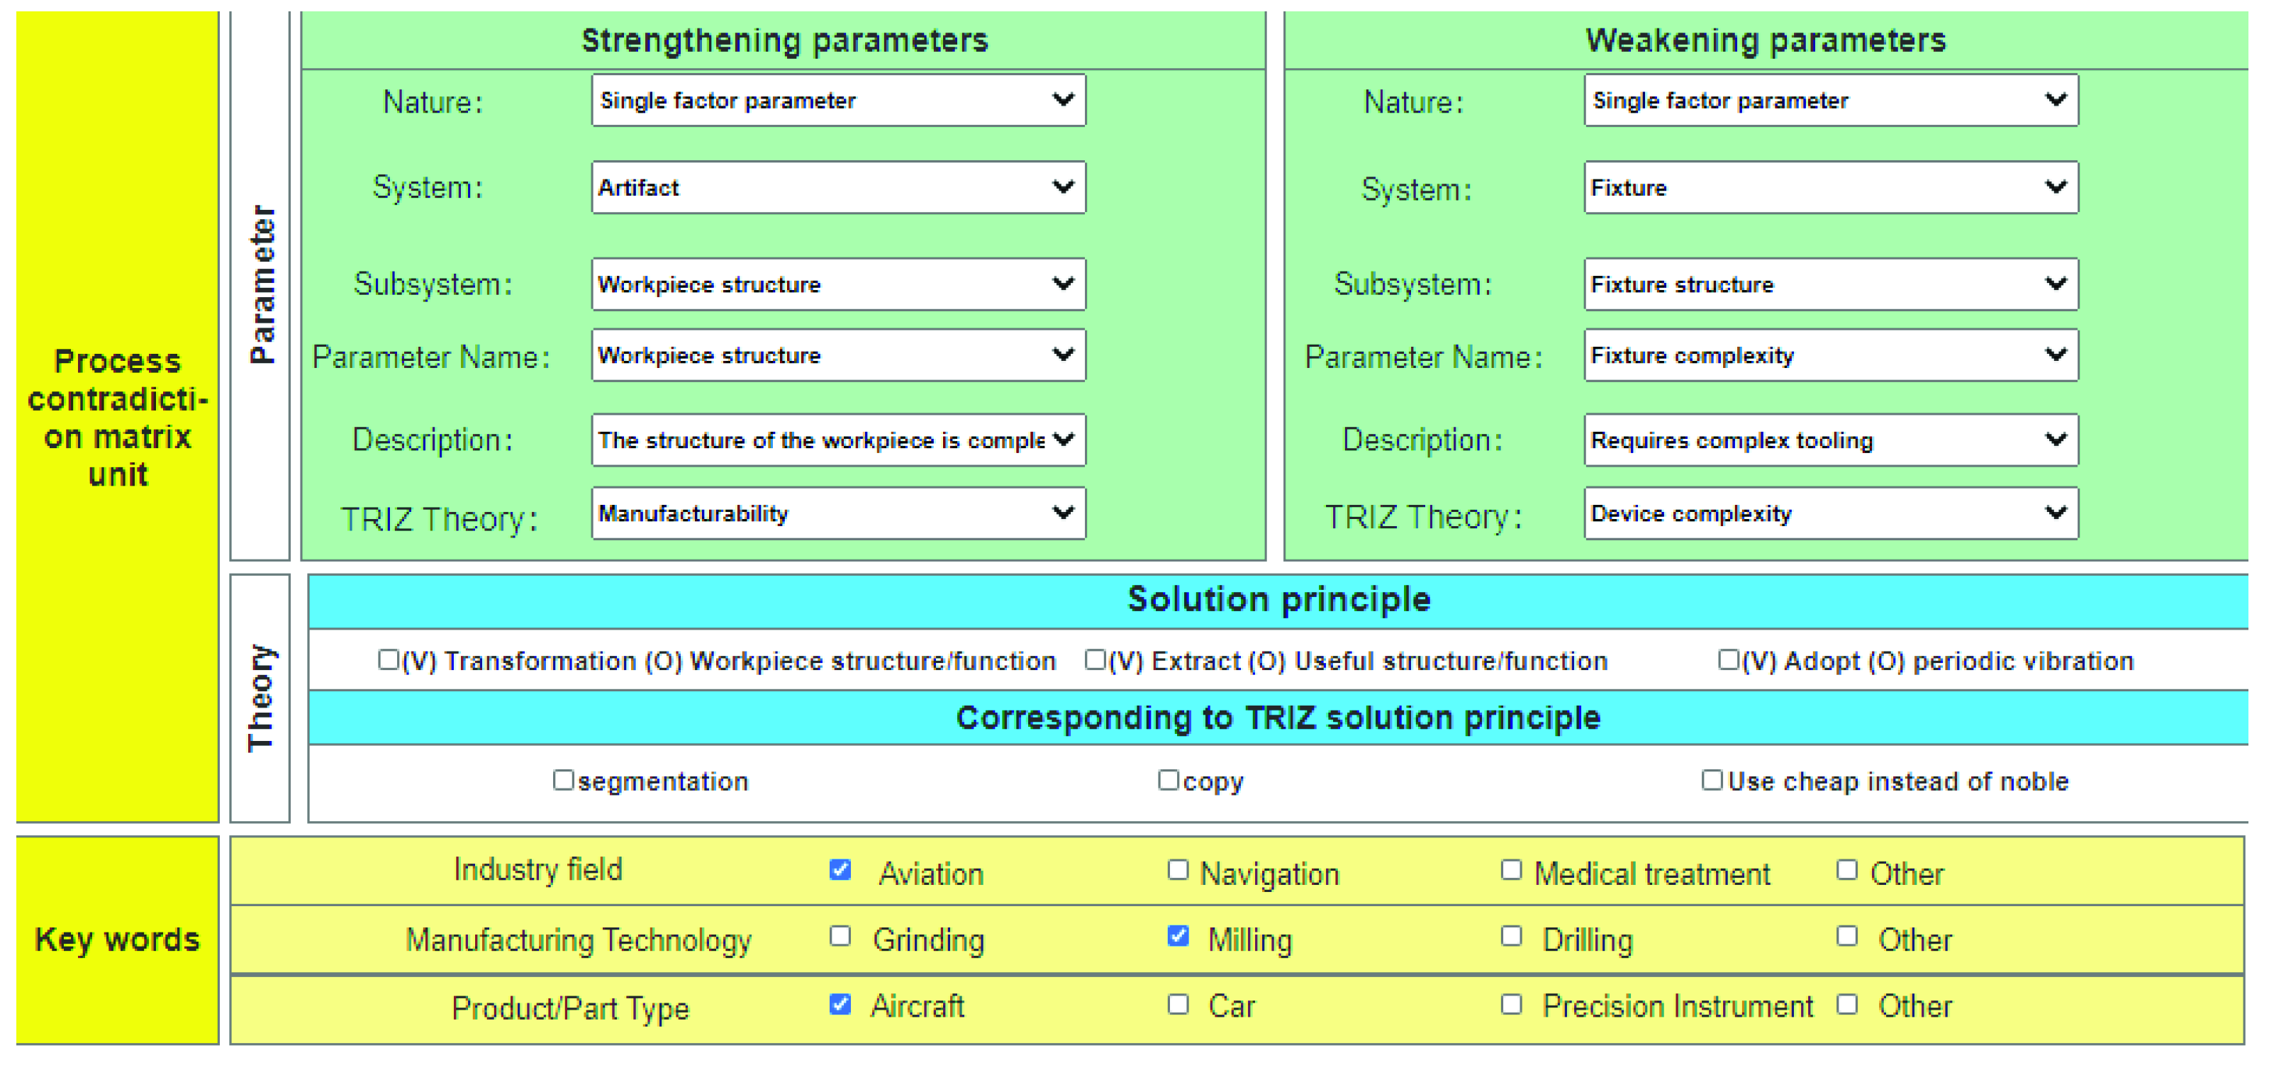
Task: Open the strengthening TRIZ Theory Manufacturability dropdown
Action: (837, 513)
